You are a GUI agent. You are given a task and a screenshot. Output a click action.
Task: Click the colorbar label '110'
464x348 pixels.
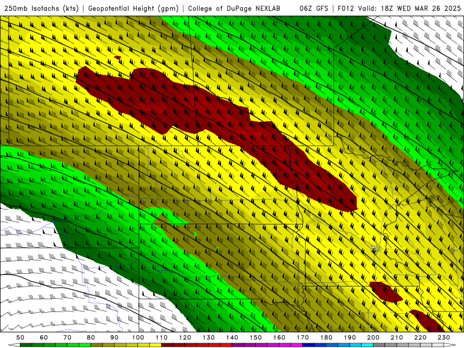pos(162,338)
